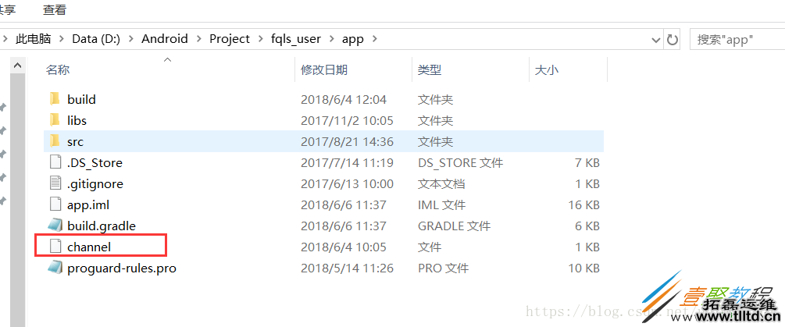Sort by 类型 column header
Screen dimensions: 785x327
point(430,70)
